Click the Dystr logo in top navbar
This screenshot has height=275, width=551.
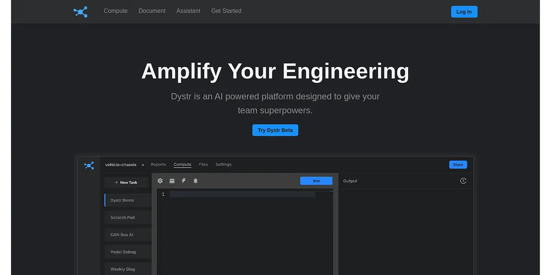tap(80, 12)
